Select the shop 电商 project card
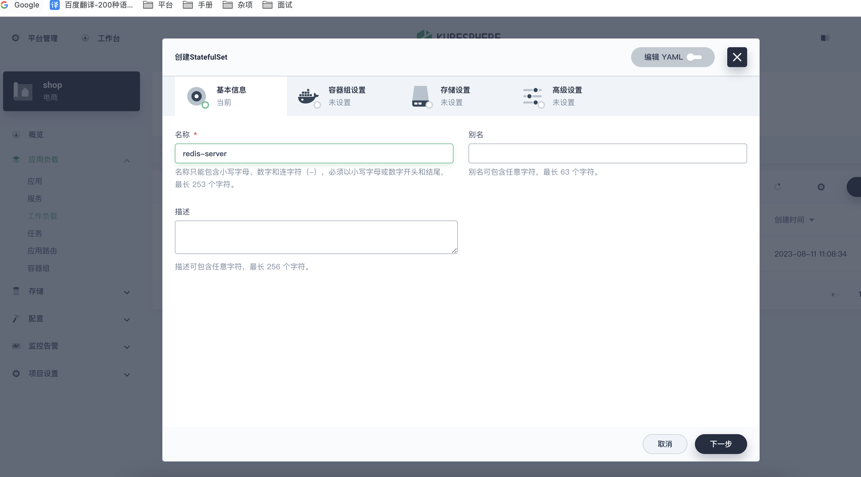This screenshot has height=477, width=861. [72, 91]
